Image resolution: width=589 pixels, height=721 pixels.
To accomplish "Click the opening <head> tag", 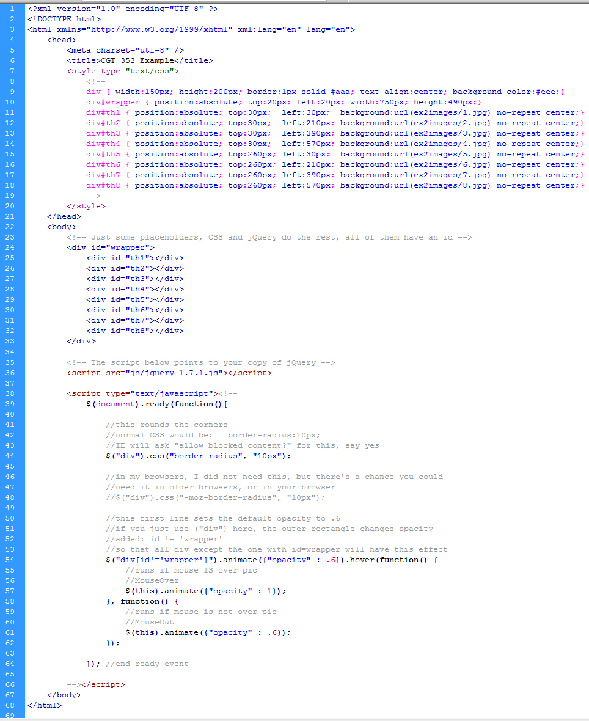I will pos(62,40).
